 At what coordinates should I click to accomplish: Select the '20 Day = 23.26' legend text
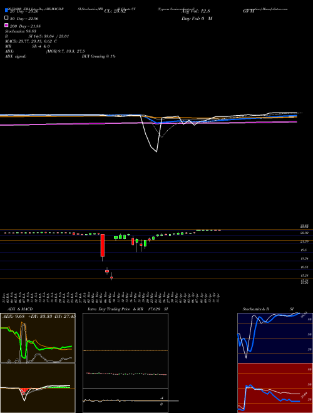pos(24,11)
